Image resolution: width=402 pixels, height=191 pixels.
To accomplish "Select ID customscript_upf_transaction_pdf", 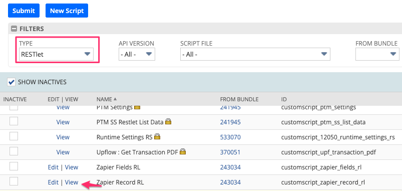I will (x=328, y=153).
